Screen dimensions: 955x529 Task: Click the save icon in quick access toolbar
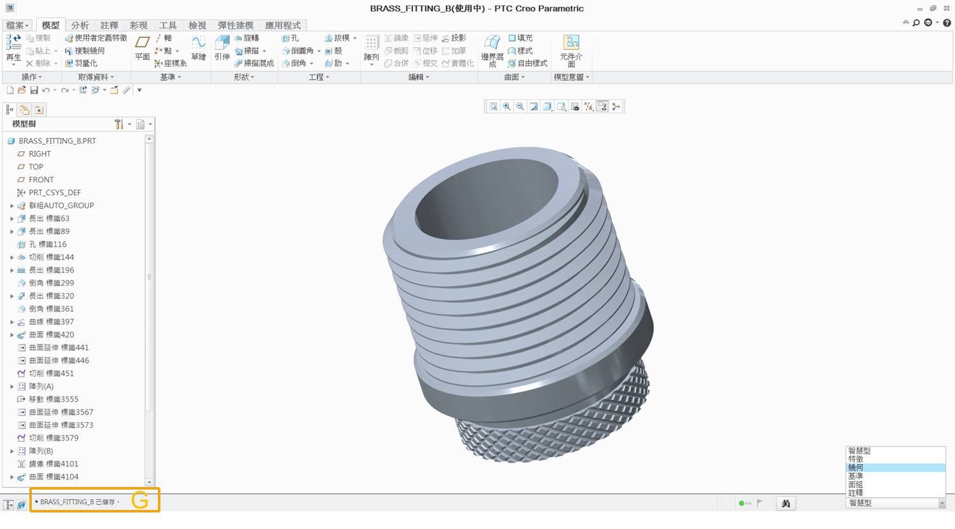[34, 90]
